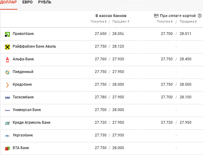Click the Райффайзен Банк Аваль yellow logo
The image size is (203, 155).
7,47
